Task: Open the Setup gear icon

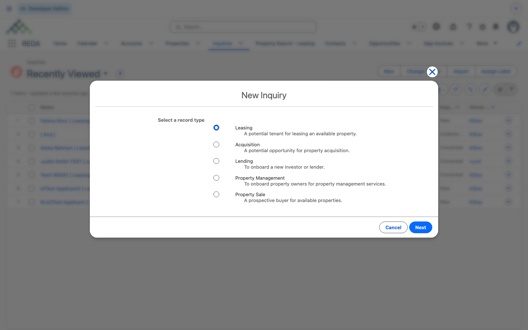Action: pyautogui.click(x=483, y=27)
